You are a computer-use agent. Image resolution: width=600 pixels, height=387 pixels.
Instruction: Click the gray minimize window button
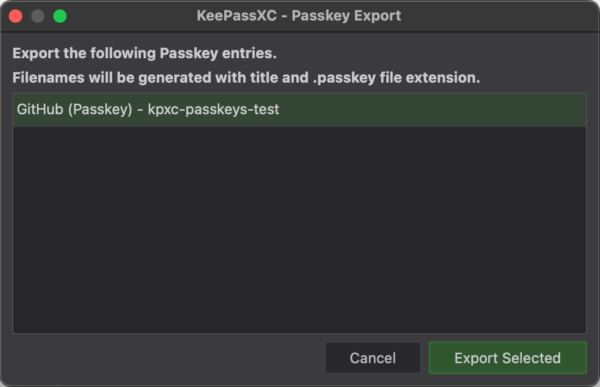point(38,16)
